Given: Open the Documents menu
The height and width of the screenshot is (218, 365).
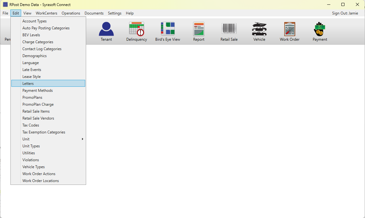Looking at the screenshot, I should [94, 13].
